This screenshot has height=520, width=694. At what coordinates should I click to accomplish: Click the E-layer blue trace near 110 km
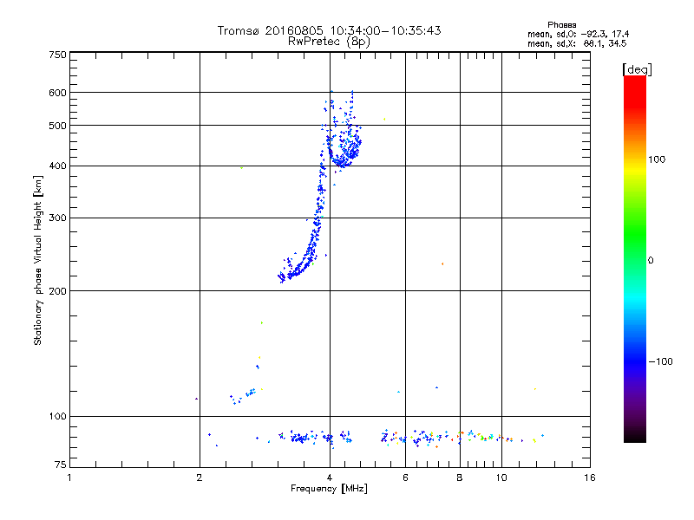[x=243, y=396]
